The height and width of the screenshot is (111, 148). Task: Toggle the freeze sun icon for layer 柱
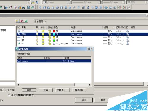(x=43, y=31)
